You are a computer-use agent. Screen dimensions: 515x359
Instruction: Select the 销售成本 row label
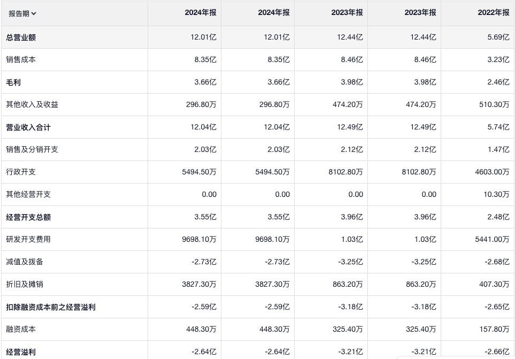(x=21, y=60)
